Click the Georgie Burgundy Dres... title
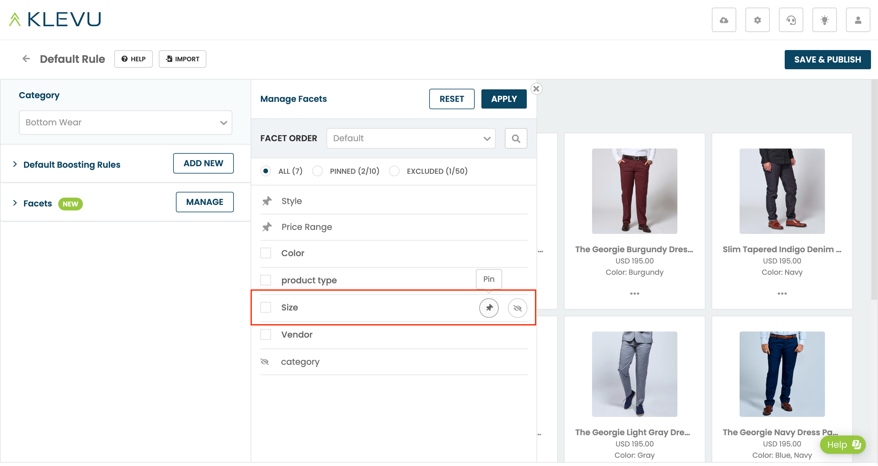 634,249
